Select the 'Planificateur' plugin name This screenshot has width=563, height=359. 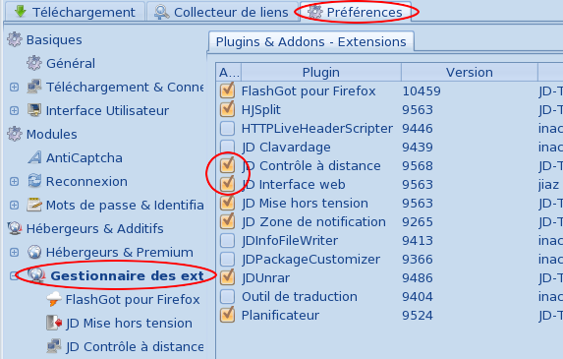pos(280,315)
